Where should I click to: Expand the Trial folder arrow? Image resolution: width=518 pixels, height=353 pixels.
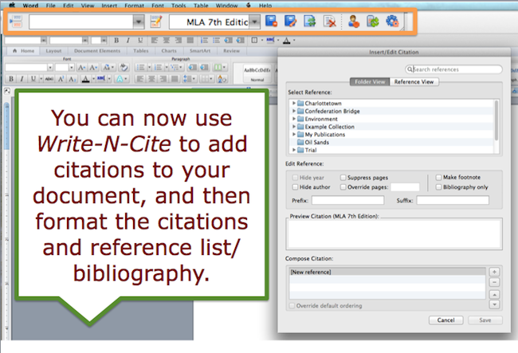pos(294,150)
